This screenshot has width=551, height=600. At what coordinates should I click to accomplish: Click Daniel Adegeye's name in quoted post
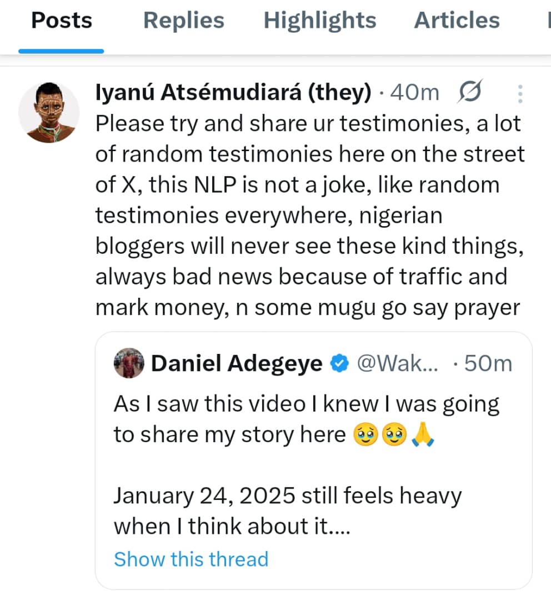pyautogui.click(x=237, y=364)
